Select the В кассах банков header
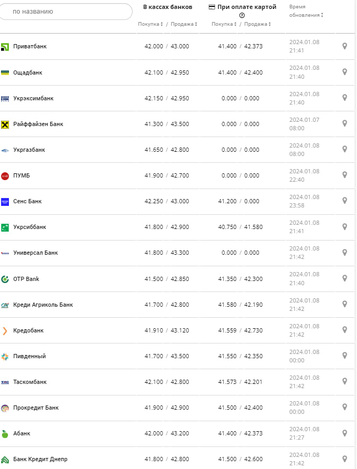This screenshot has height=469, width=357. 168,7
